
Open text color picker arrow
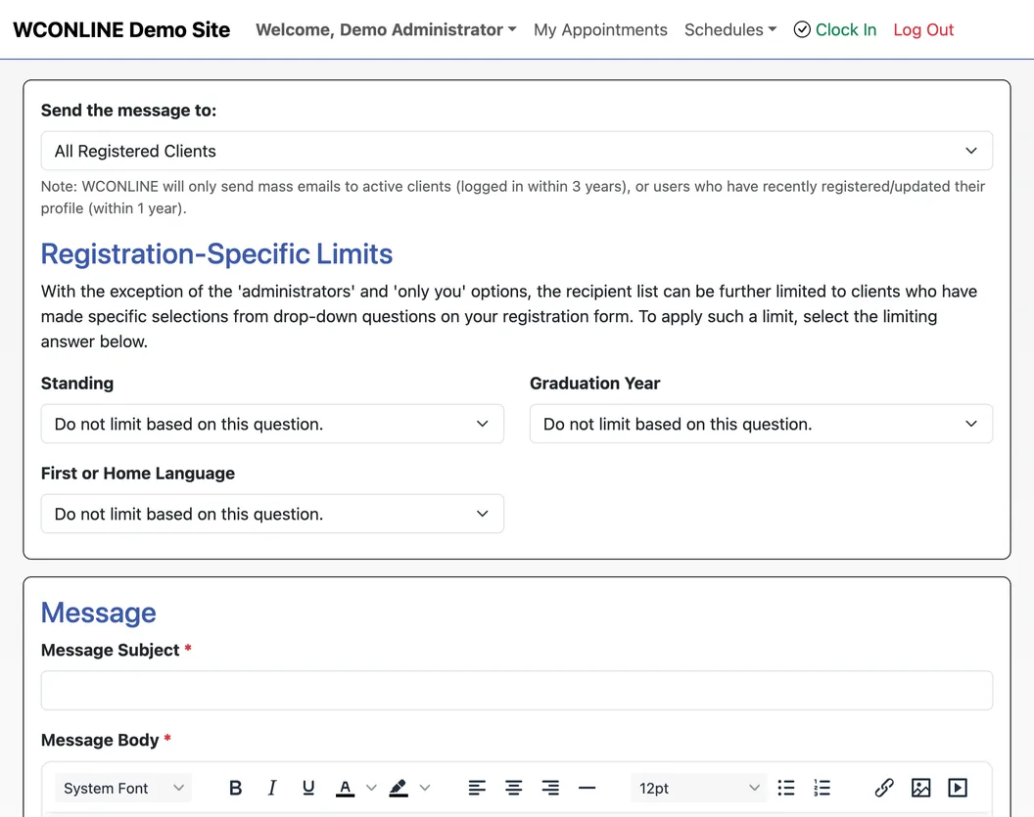(371, 788)
